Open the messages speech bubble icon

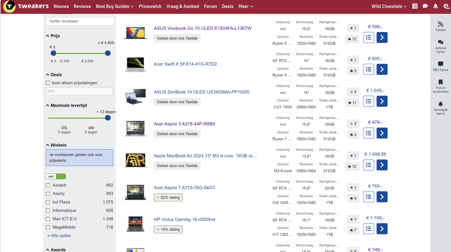pos(425,6)
